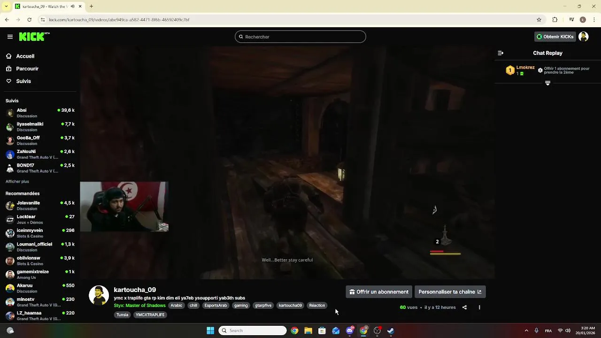Click the taskbar microphone icon
Screen dimensions: 601x338
pyautogui.click(x=536, y=330)
